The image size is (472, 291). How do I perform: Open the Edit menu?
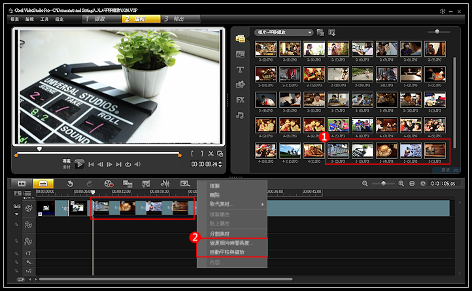tap(29, 19)
